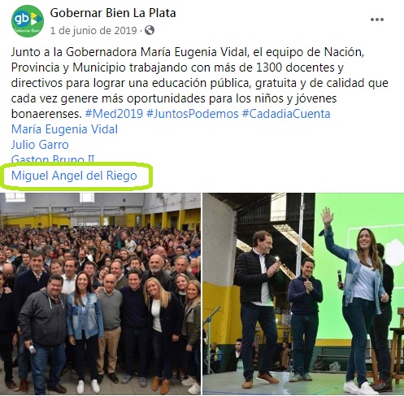Click the post's body text paragraph
This screenshot has width=404, height=396.
pyautogui.click(x=200, y=83)
